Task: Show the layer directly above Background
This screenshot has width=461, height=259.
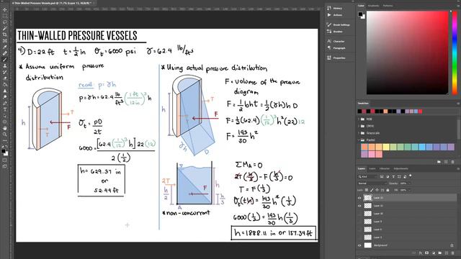Action: point(359,237)
